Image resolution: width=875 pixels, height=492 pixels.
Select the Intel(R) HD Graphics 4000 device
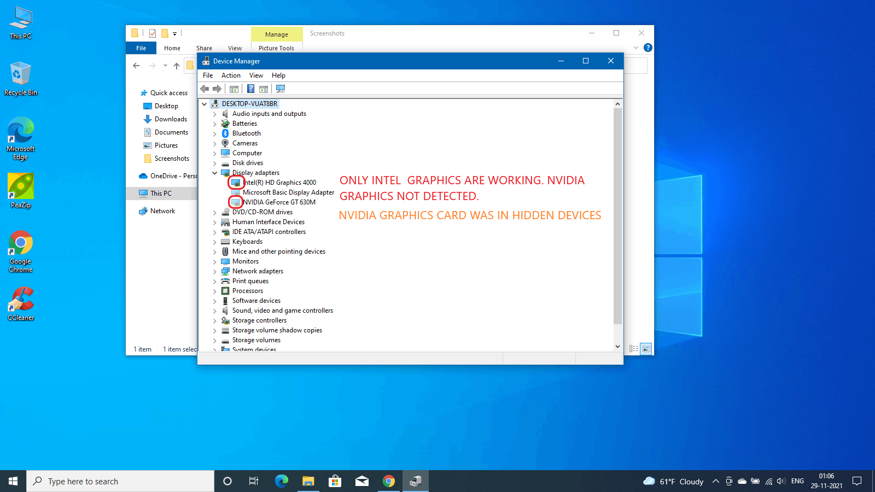(279, 183)
